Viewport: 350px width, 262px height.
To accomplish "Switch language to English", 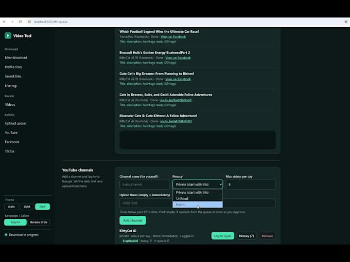I will (15, 222).
